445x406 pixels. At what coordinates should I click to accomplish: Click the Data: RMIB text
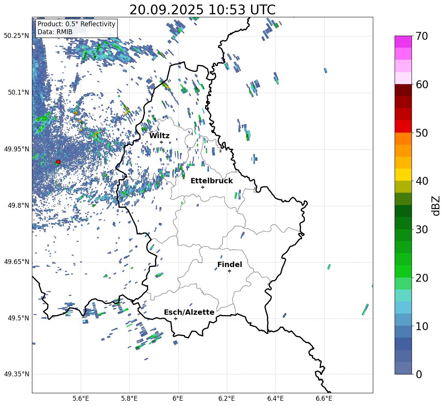click(x=55, y=32)
